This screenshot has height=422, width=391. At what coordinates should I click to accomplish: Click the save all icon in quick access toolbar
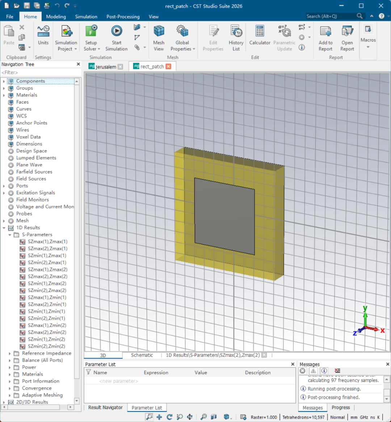(x=37, y=5)
